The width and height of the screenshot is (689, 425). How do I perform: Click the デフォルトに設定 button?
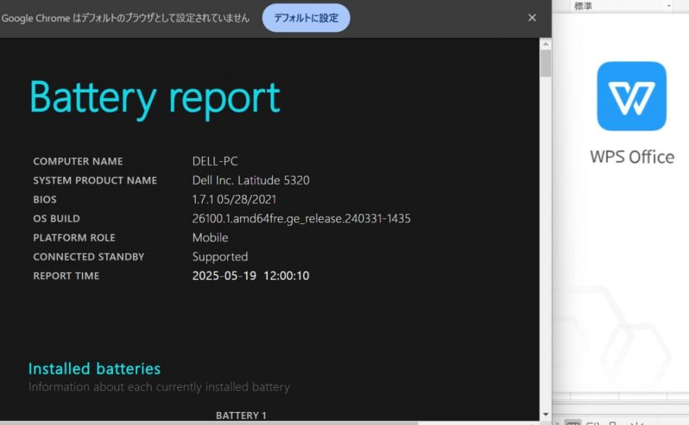coord(306,18)
